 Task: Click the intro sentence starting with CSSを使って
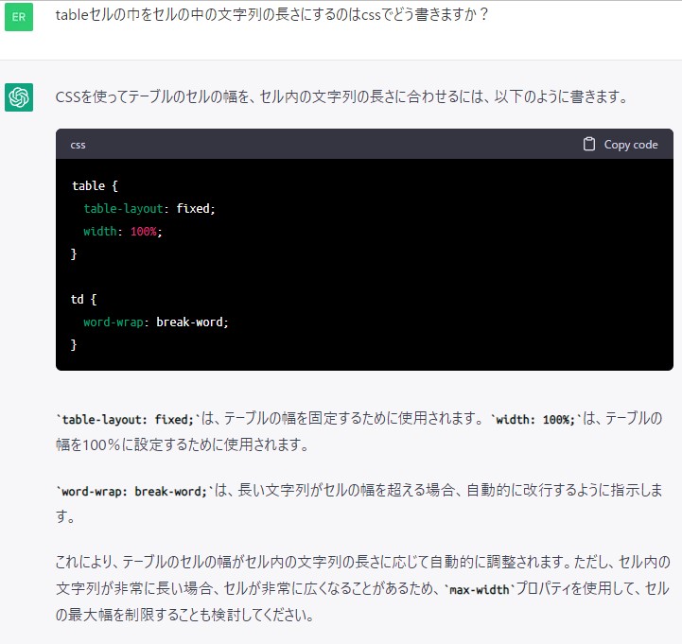click(x=341, y=96)
